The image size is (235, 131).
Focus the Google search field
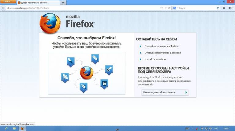click(x=197, y=8)
